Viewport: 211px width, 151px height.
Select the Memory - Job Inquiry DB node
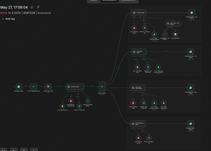(x=148, y=67)
